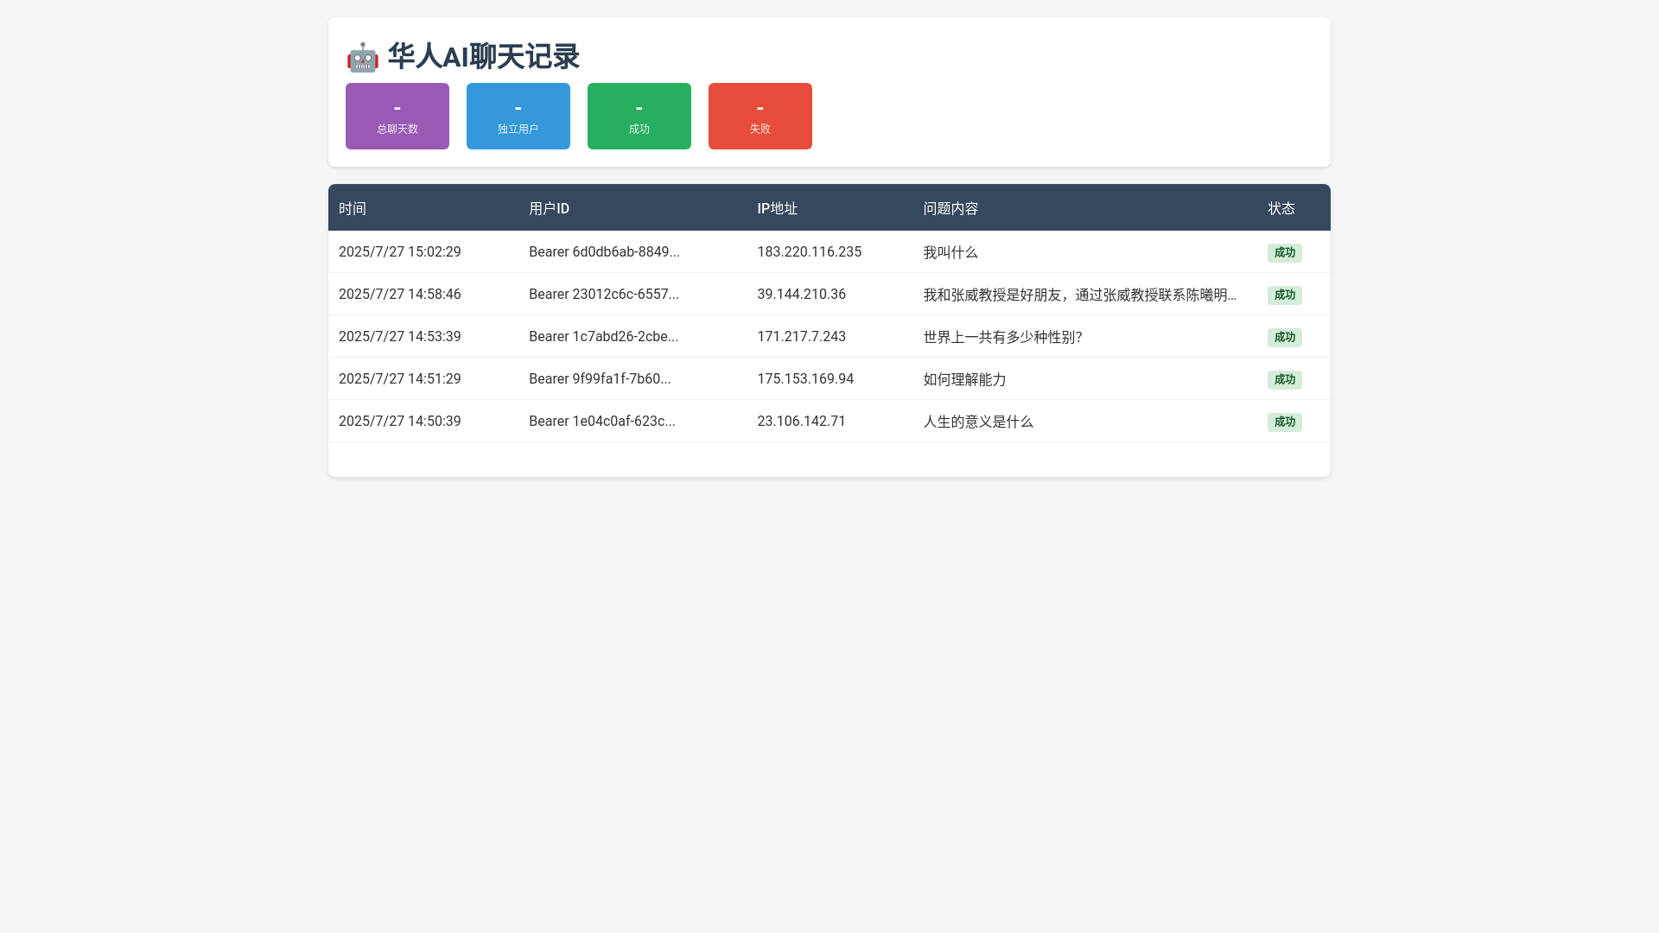
Task: Click the 华人AI聊天记录 page title
Action: pos(483,57)
